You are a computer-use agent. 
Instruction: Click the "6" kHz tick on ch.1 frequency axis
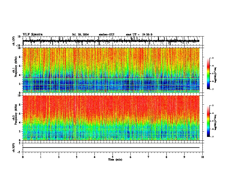pos(20,66)
